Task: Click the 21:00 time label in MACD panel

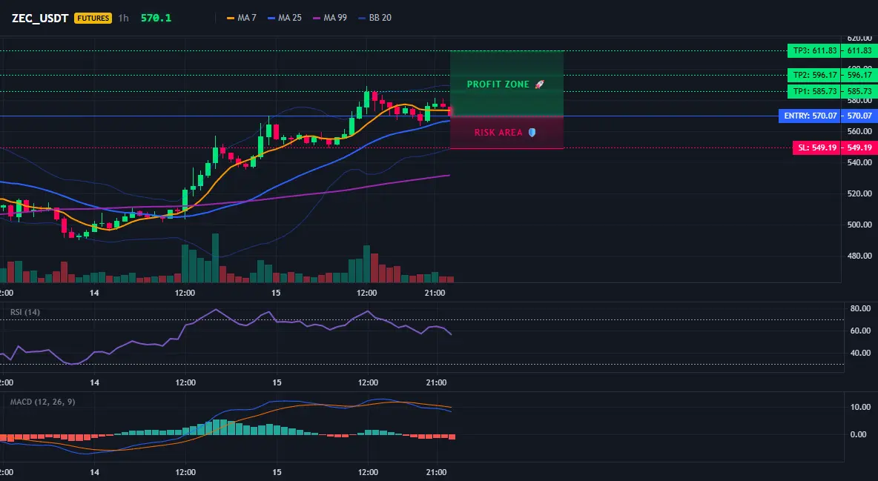Action: point(435,472)
